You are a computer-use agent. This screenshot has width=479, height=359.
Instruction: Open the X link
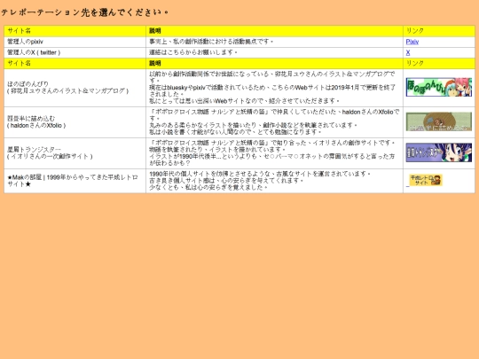pyautogui.click(x=408, y=52)
